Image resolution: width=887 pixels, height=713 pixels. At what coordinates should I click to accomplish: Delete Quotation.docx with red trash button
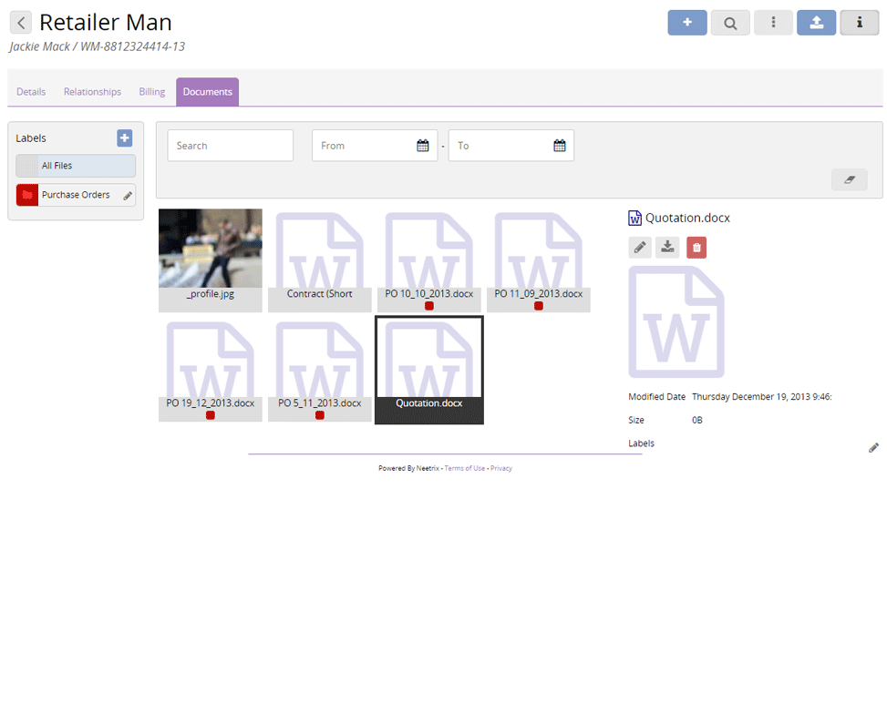pos(696,248)
